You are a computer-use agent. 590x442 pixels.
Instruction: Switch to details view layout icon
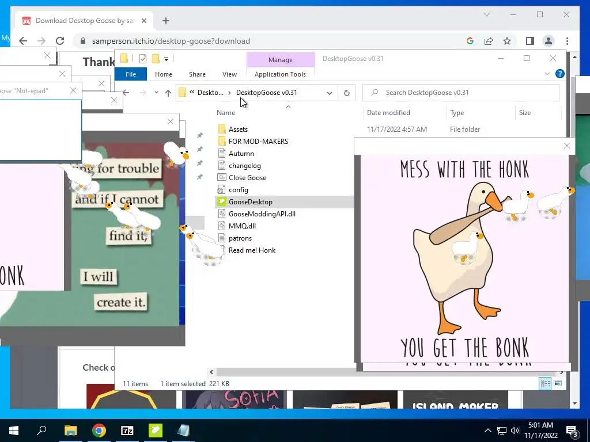pos(545,383)
